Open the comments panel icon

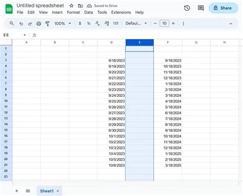pyautogui.click(x=200, y=8)
